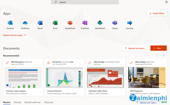Click Upload and open button
This screenshot has height=105, width=170.
tap(135, 48)
